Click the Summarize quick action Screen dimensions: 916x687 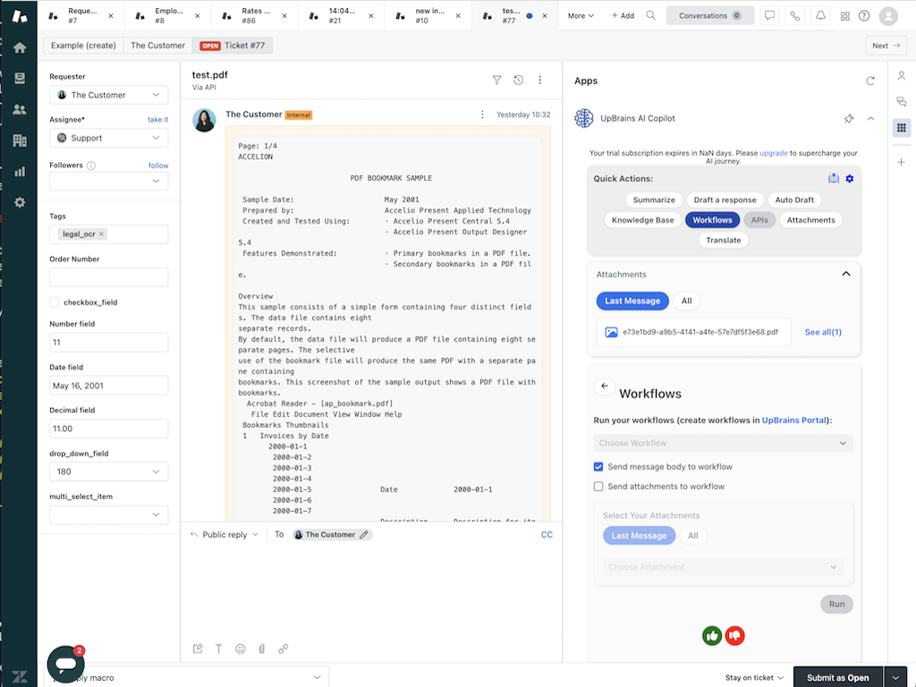click(654, 199)
